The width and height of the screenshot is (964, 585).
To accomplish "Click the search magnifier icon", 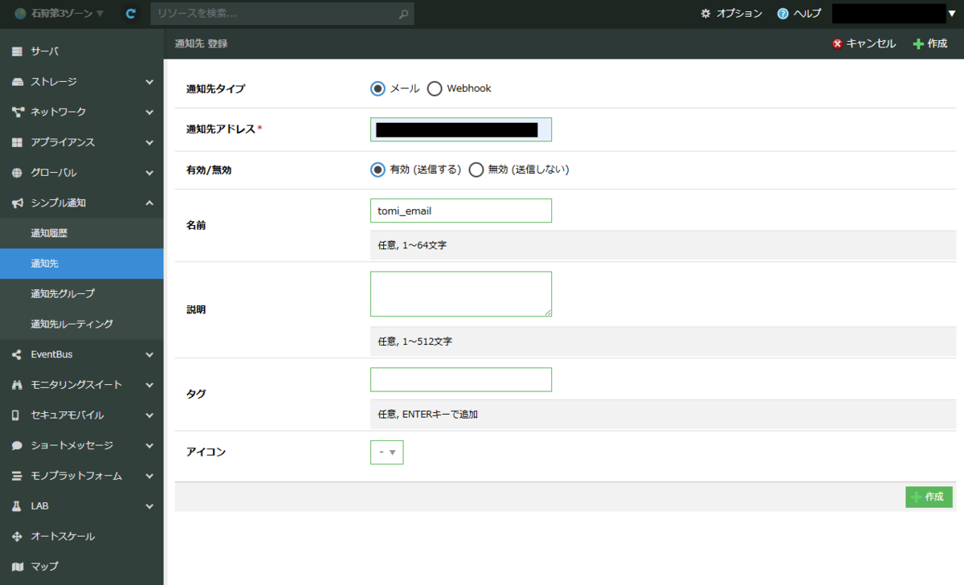I will 403,14.
